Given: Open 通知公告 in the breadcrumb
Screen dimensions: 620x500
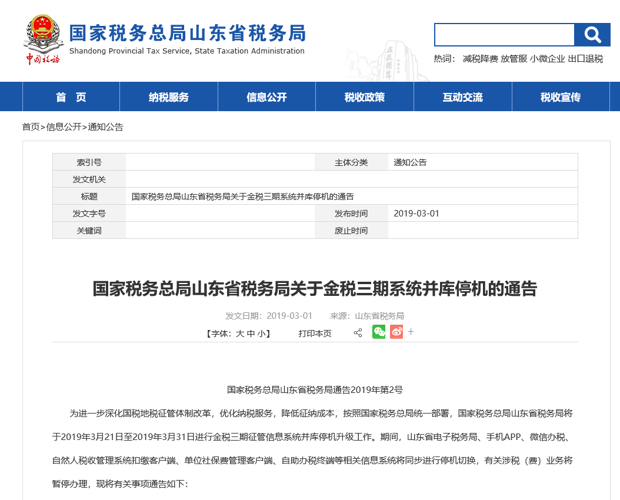Looking at the screenshot, I should (x=105, y=127).
